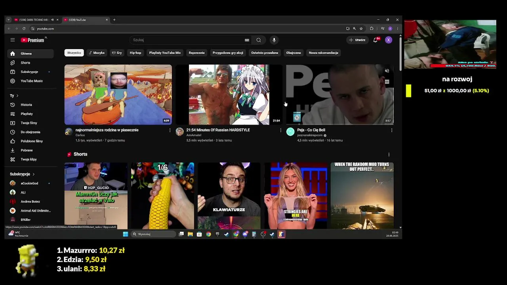Open Do obejrzenia watch later list

tap(31, 132)
